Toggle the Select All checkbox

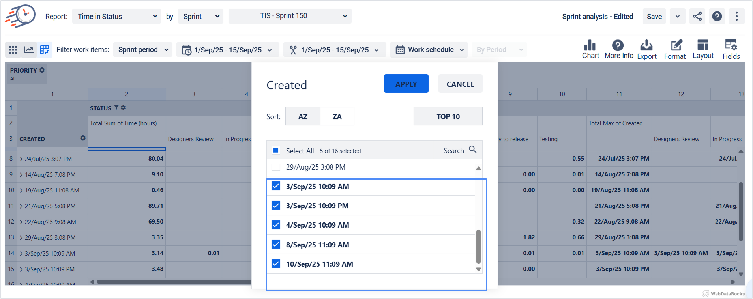coord(276,150)
